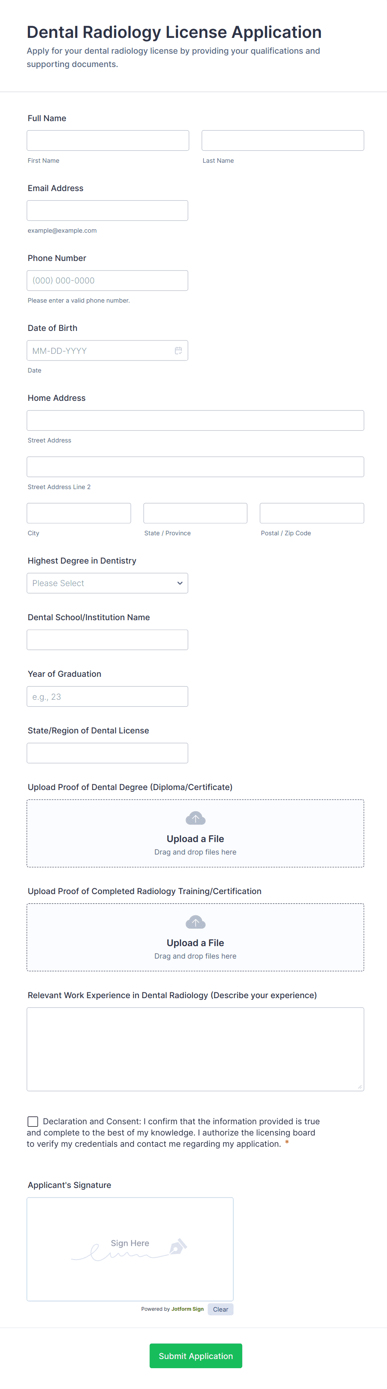
Task: Clear the applicant's signature
Action: coord(220,1309)
